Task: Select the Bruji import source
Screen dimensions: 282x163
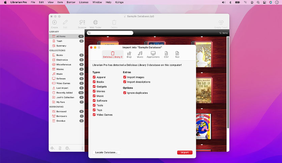Action: 129,55
